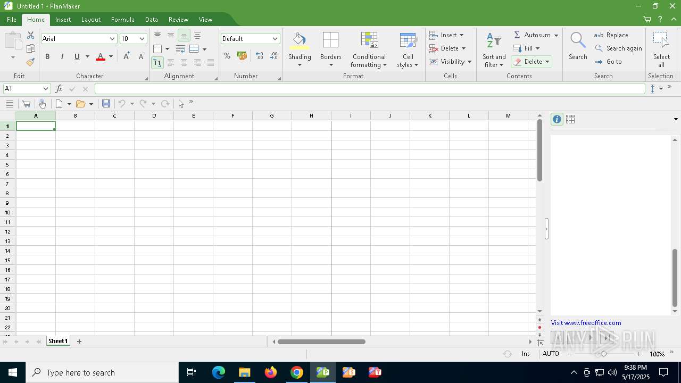Image resolution: width=681 pixels, height=383 pixels.
Task: Click the Undo arrow icon
Action: tap(122, 104)
